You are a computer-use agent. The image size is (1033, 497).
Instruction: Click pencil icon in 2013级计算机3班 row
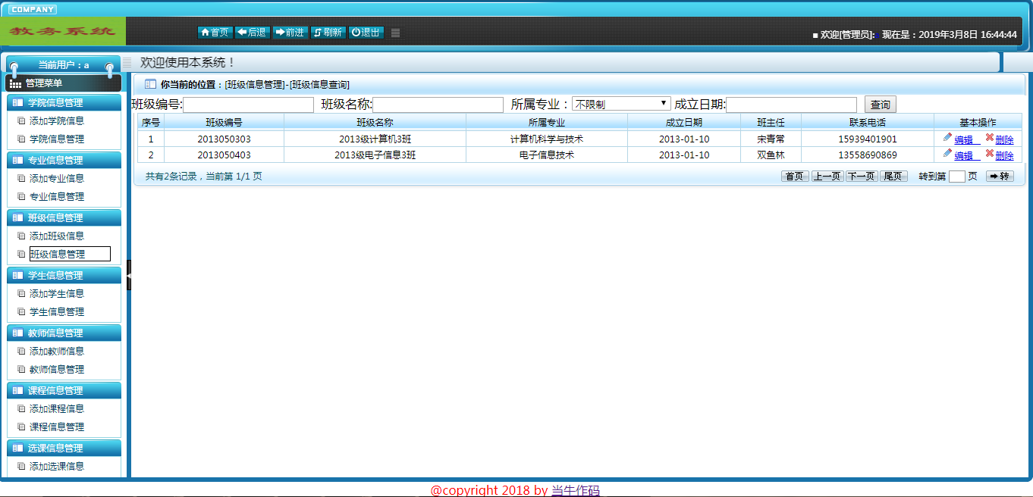[x=947, y=137]
